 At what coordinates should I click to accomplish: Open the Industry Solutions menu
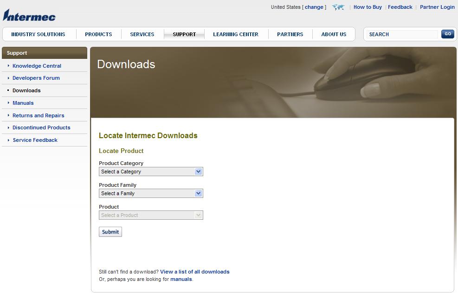[38, 34]
